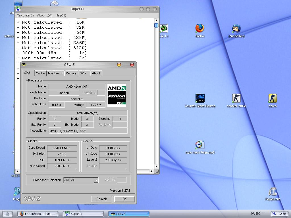The width and height of the screenshot is (291, 218).
Task: Click the Apple start button on taskbar
Action: [x=7, y=214]
